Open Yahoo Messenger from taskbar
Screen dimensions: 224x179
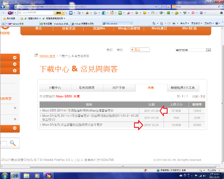(x=49, y=176)
